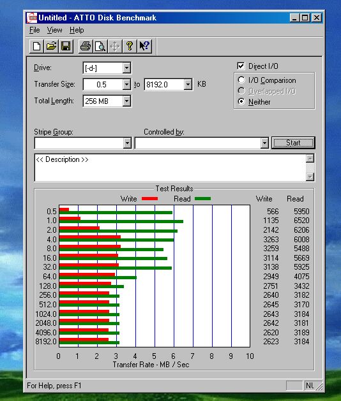Viewport: 341px width, 401px height.
Task: Click the 'For Help, press F1' status text
Action: 54,386
